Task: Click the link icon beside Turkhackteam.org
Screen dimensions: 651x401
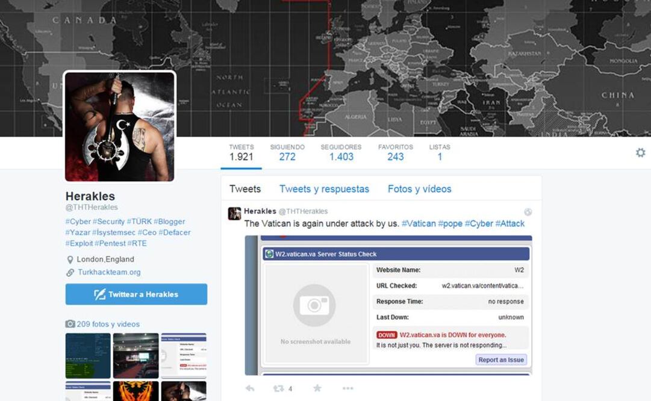Action: pos(70,273)
